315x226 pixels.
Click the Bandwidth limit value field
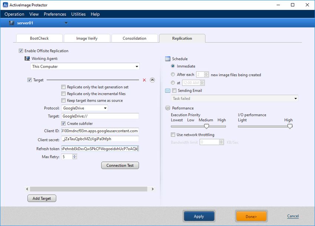[209, 142]
